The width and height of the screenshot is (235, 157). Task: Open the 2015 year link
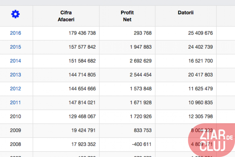pos(15,47)
